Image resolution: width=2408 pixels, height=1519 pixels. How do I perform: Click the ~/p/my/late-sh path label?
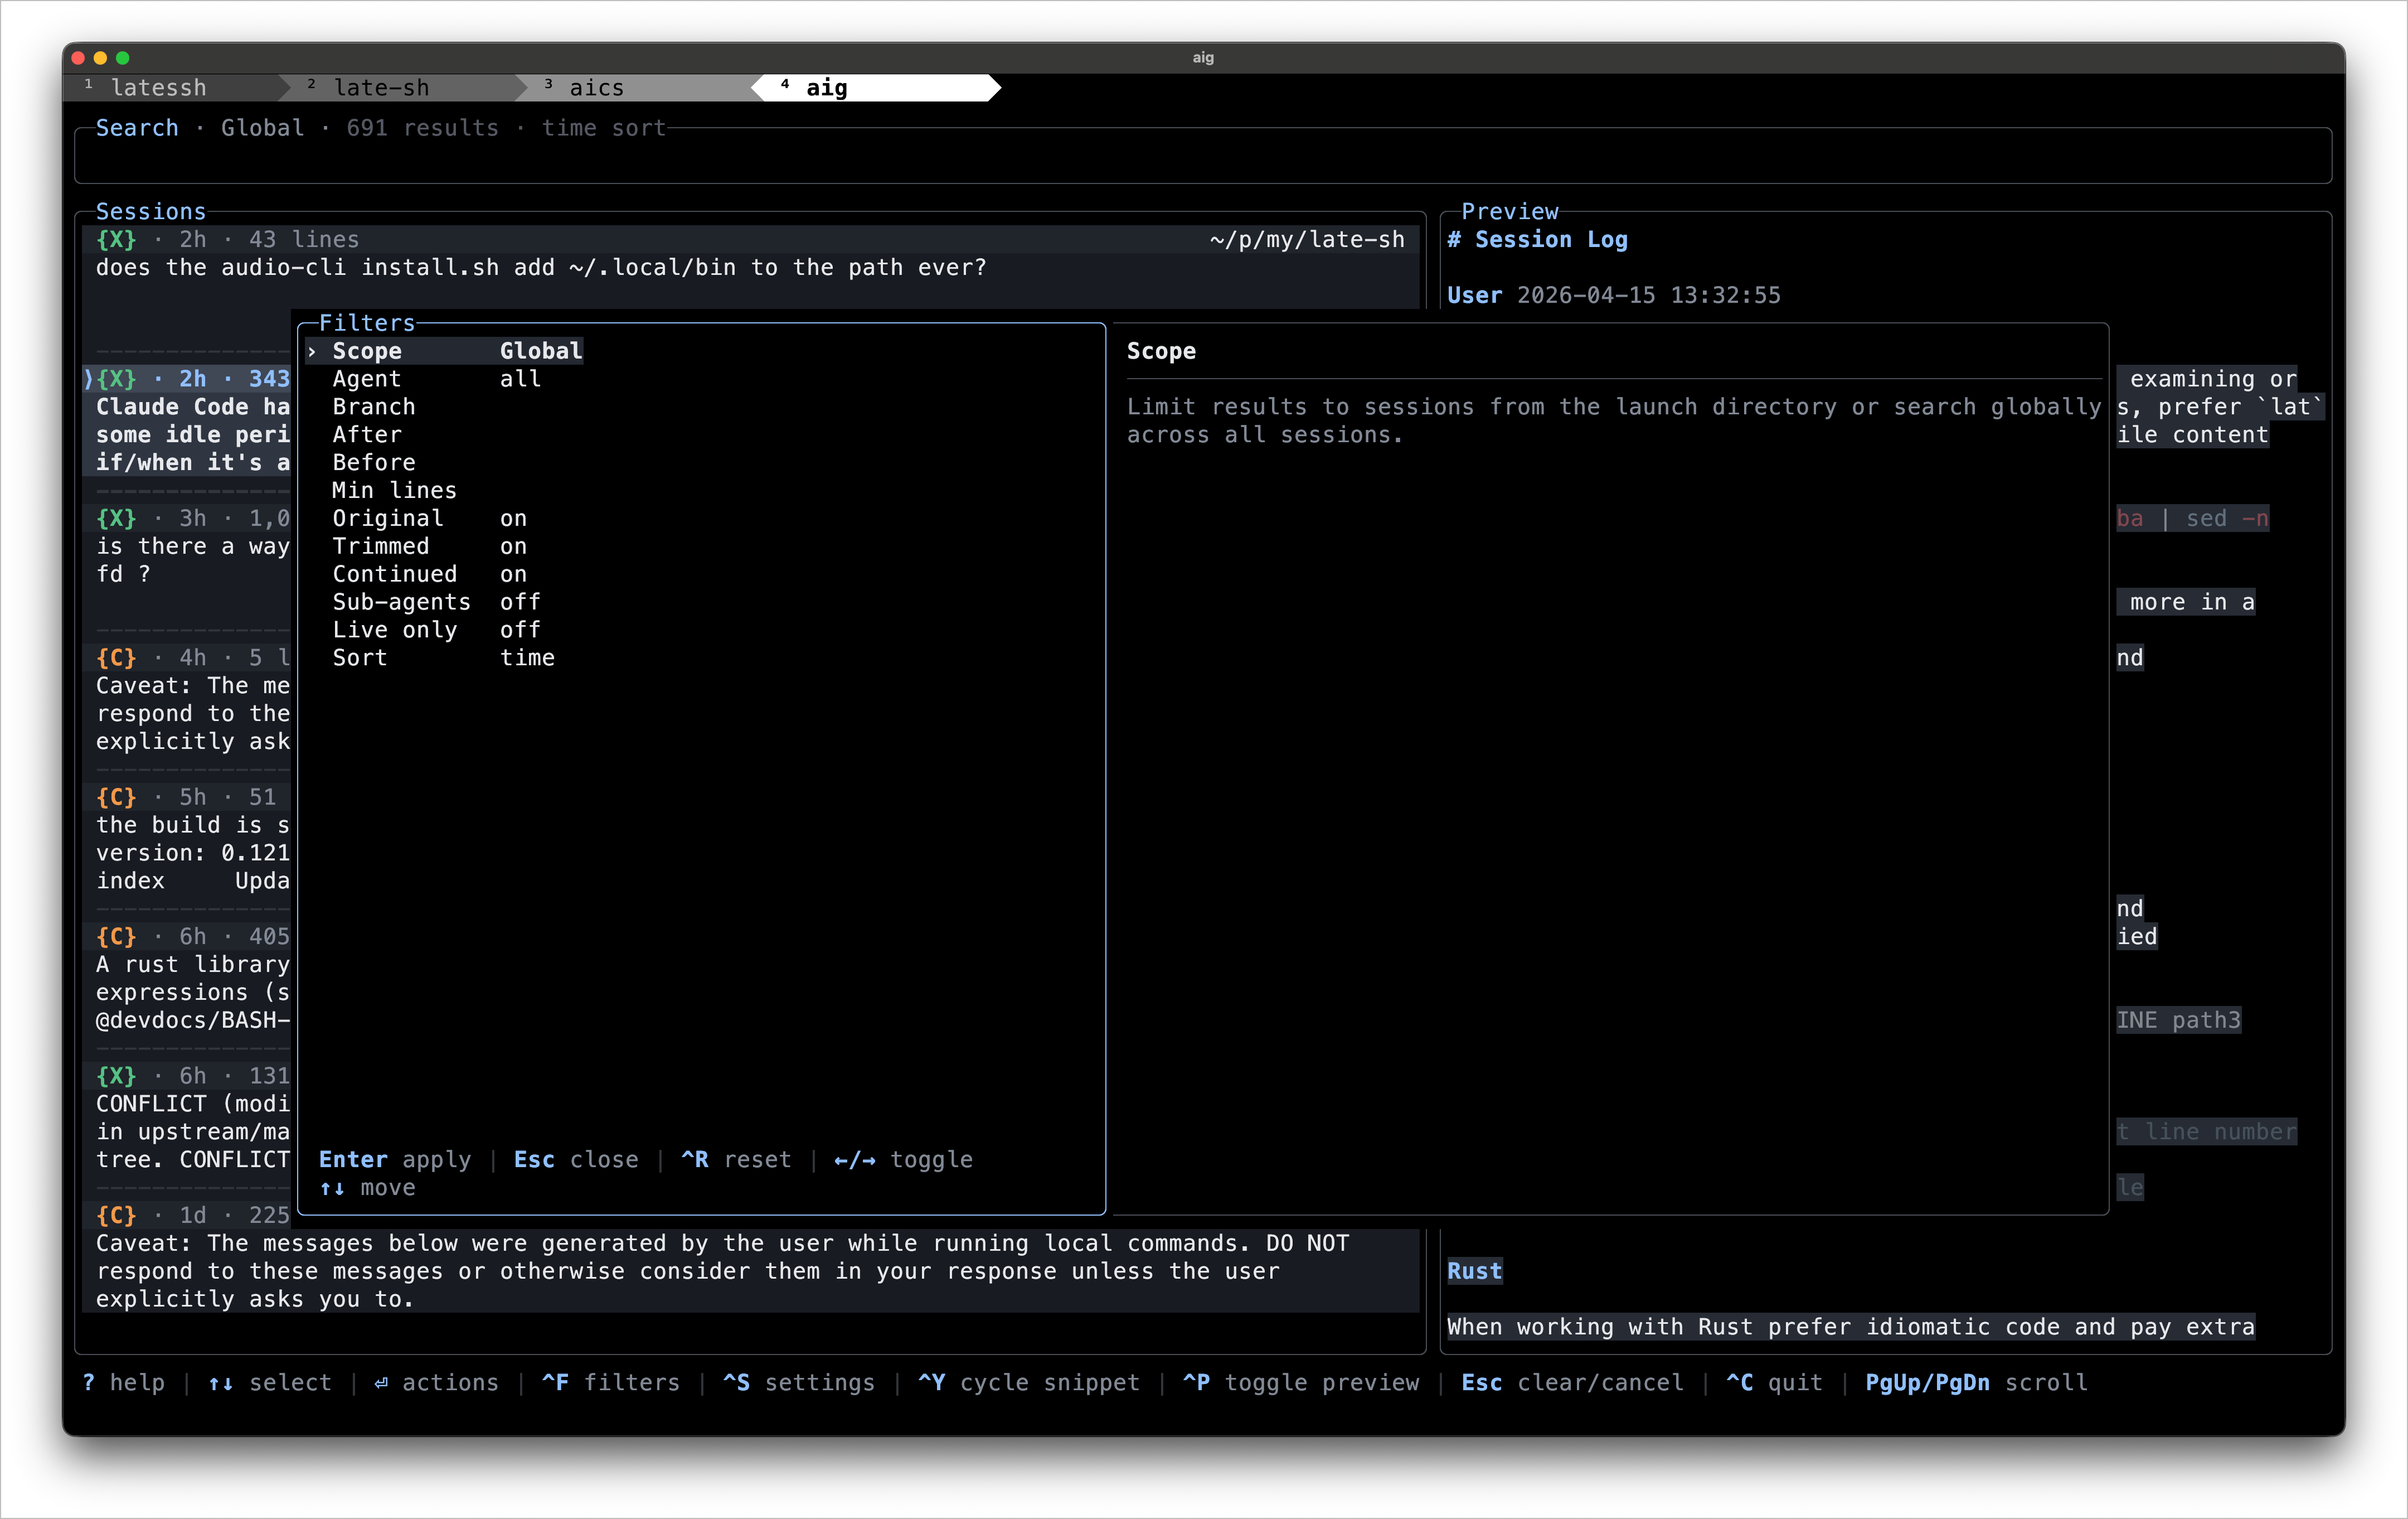pyautogui.click(x=1307, y=240)
